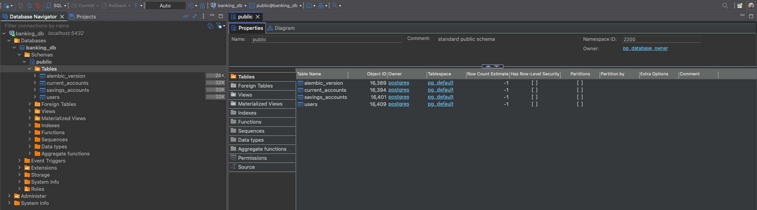Viewport: 757px width, 210px height.
Task: Click the Commit toolbar button
Action: click(83, 5)
